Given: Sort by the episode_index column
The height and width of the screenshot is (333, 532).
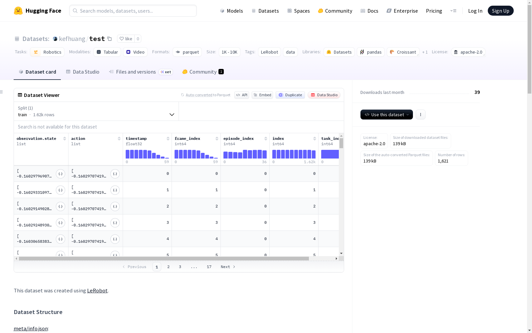Looking at the screenshot, I should coord(266,139).
